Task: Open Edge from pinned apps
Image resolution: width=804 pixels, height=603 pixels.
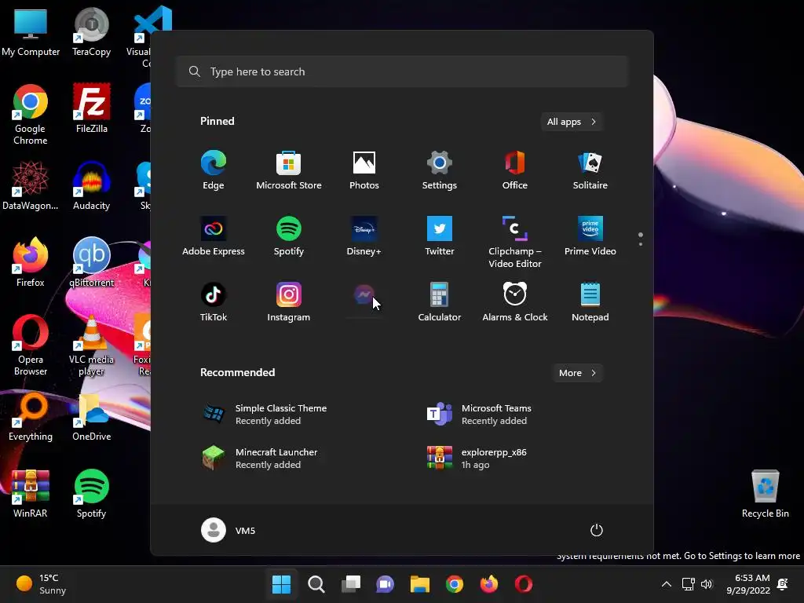Action: click(214, 170)
